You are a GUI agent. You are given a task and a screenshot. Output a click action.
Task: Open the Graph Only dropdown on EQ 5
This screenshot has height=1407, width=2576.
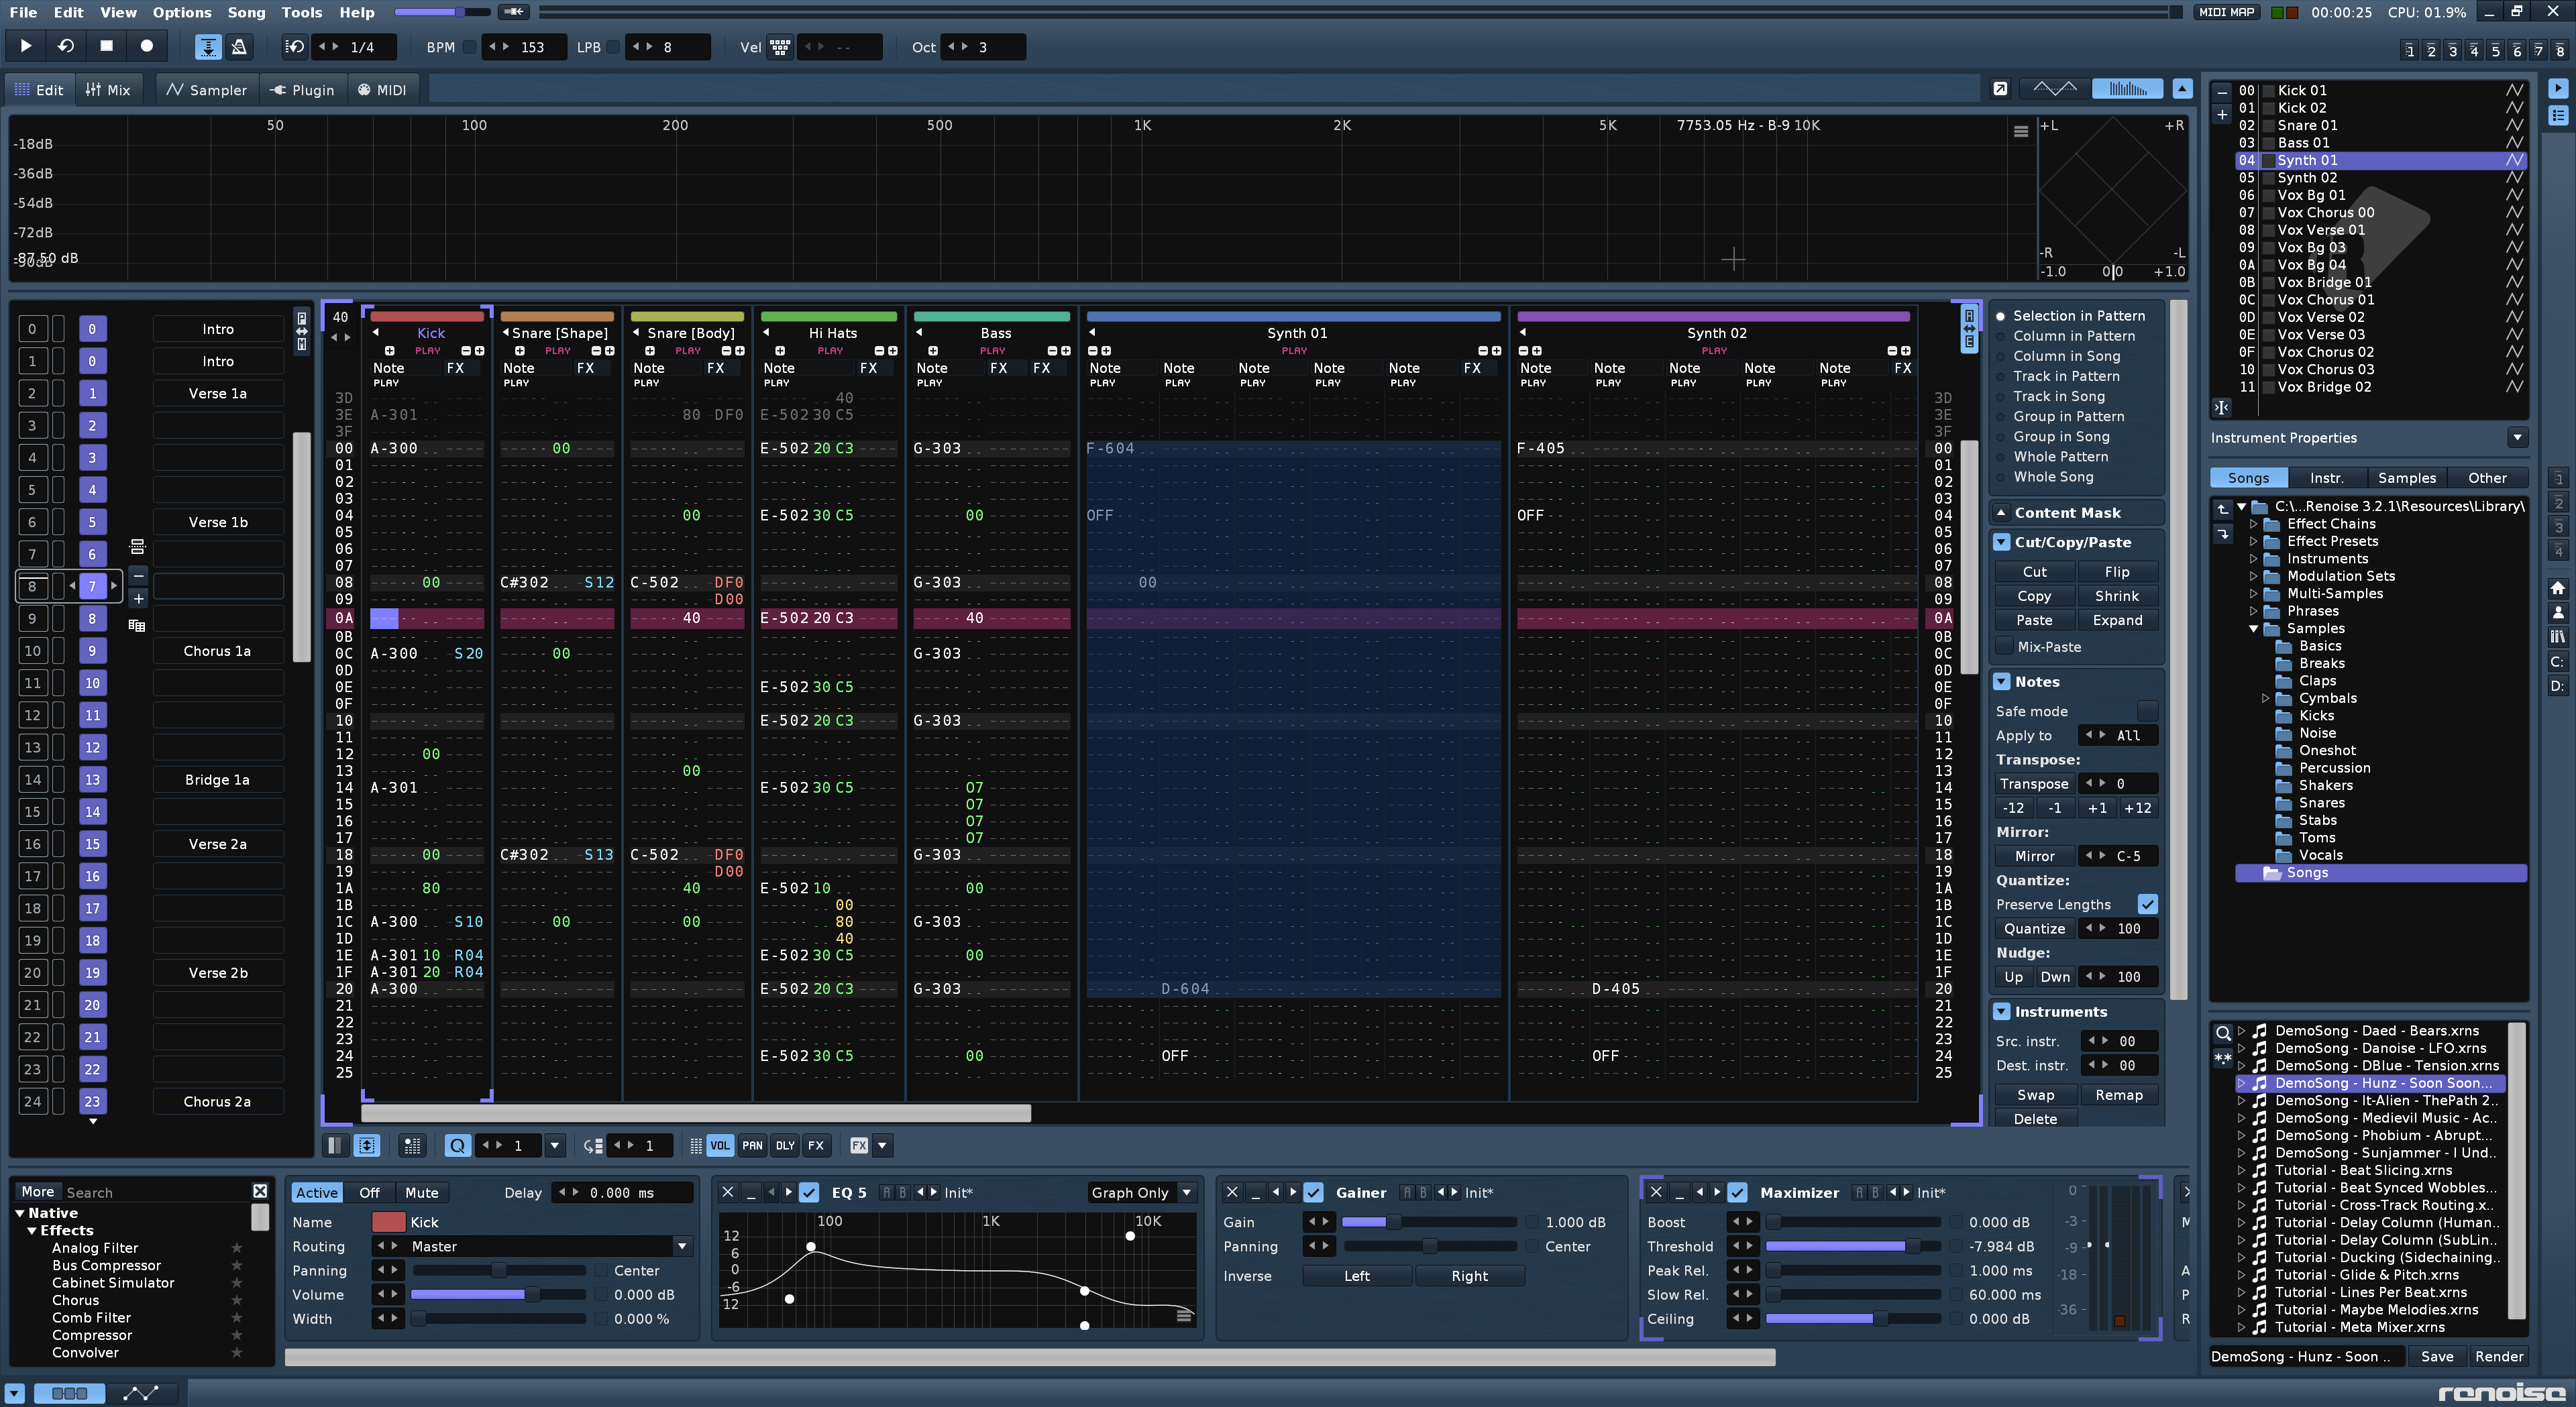point(1142,1193)
